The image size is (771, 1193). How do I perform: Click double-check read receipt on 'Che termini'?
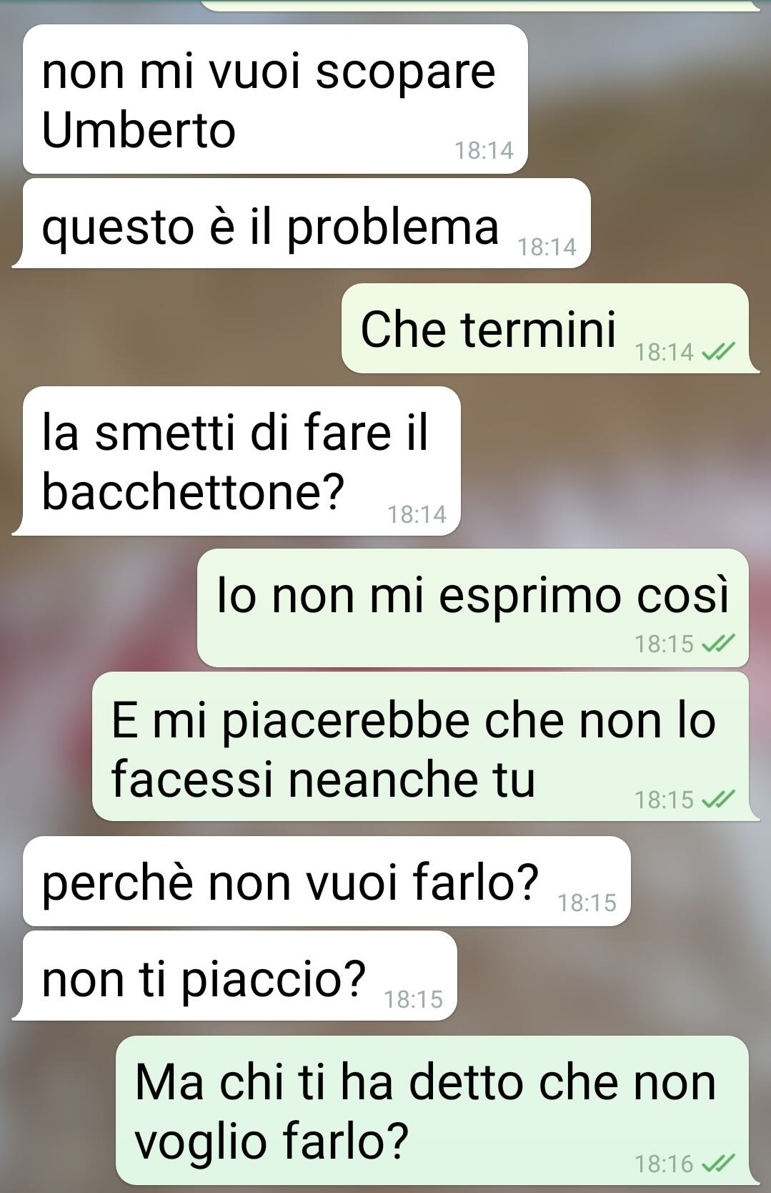(718, 352)
